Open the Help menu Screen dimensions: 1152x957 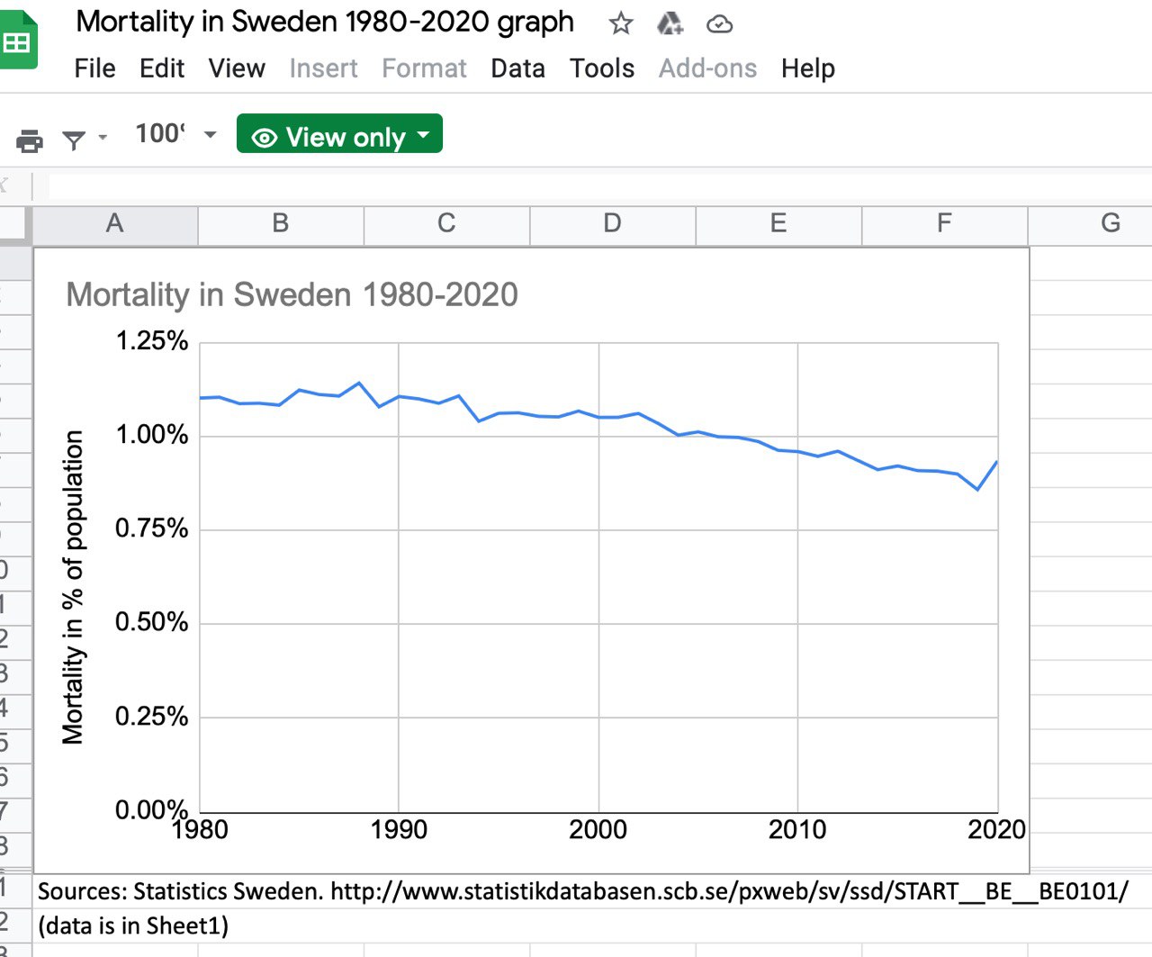808,68
